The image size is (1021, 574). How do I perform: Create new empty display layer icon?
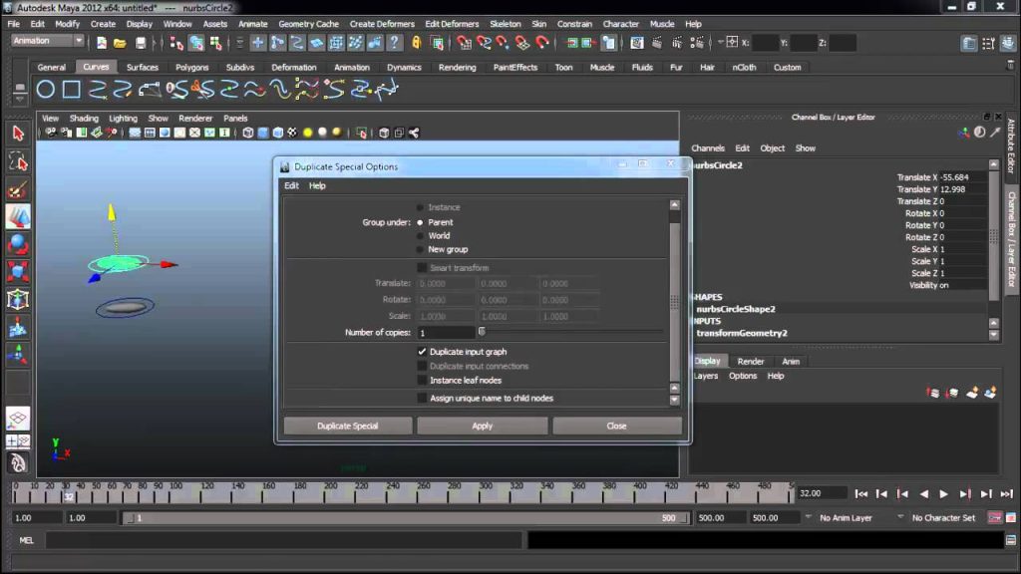(972, 393)
